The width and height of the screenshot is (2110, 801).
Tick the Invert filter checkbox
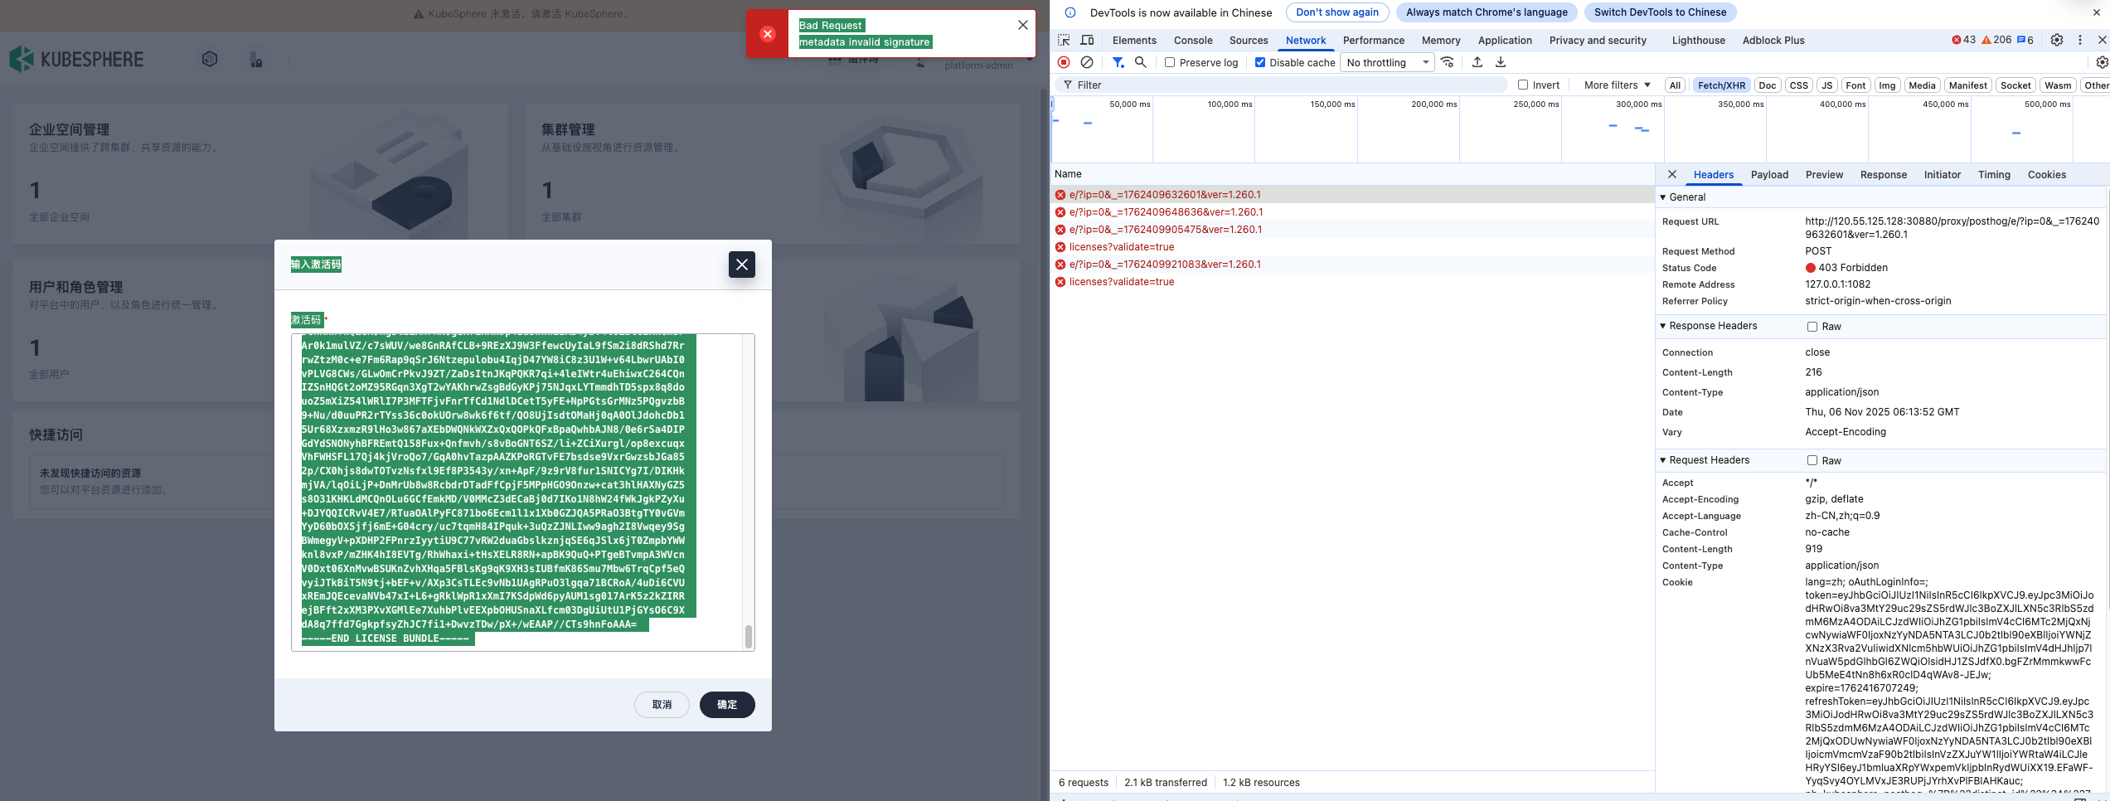(1523, 85)
